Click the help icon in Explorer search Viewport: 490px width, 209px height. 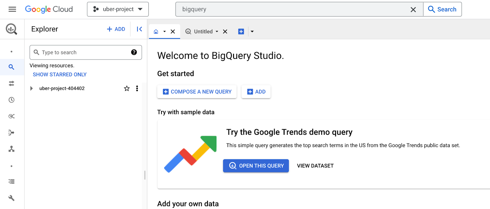pos(134,52)
